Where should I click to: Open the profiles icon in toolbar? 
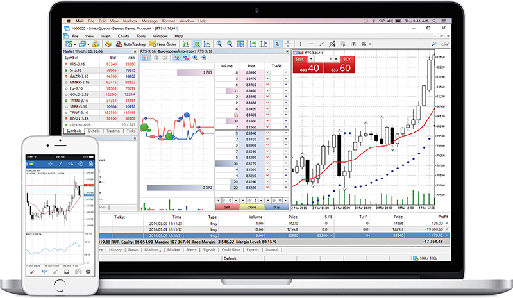(82, 44)
